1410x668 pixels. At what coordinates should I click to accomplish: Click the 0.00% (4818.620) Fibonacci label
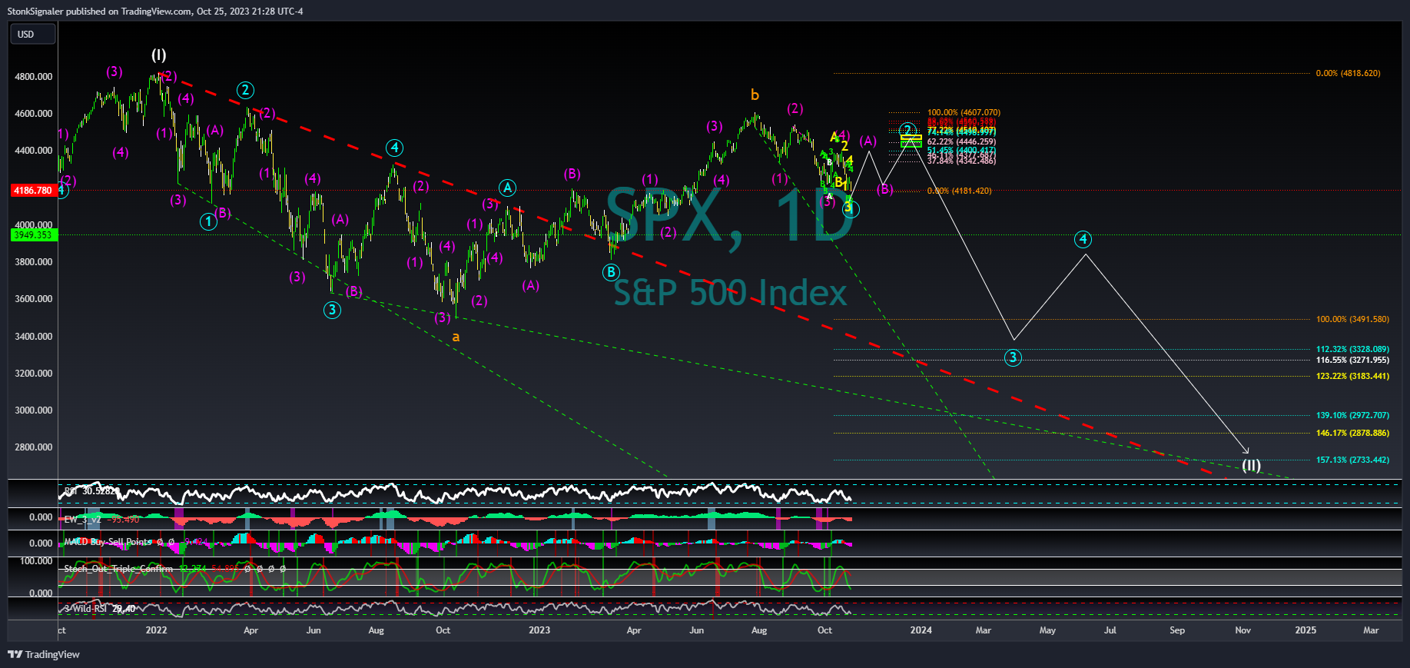(1348, 74)
